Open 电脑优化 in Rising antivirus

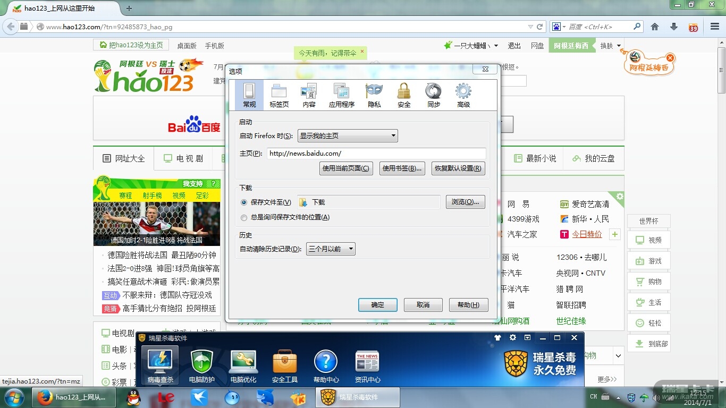click(x=243, y=365)
